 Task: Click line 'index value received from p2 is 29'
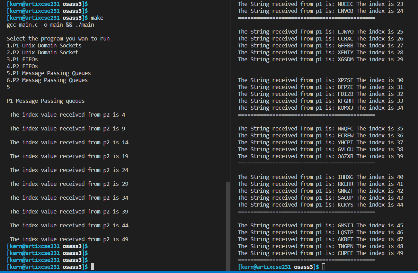(x=69, y=184)
